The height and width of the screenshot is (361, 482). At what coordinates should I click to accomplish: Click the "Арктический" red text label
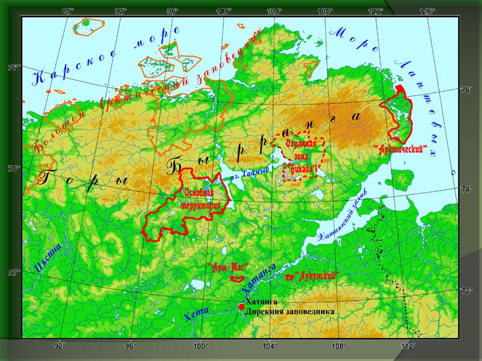coord(400,149)
